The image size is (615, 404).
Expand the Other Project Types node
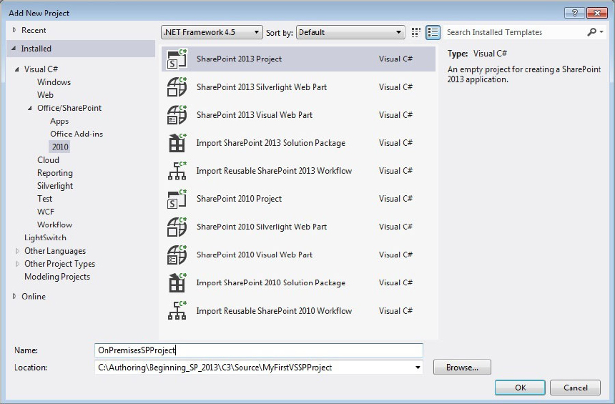coord(17,264)
